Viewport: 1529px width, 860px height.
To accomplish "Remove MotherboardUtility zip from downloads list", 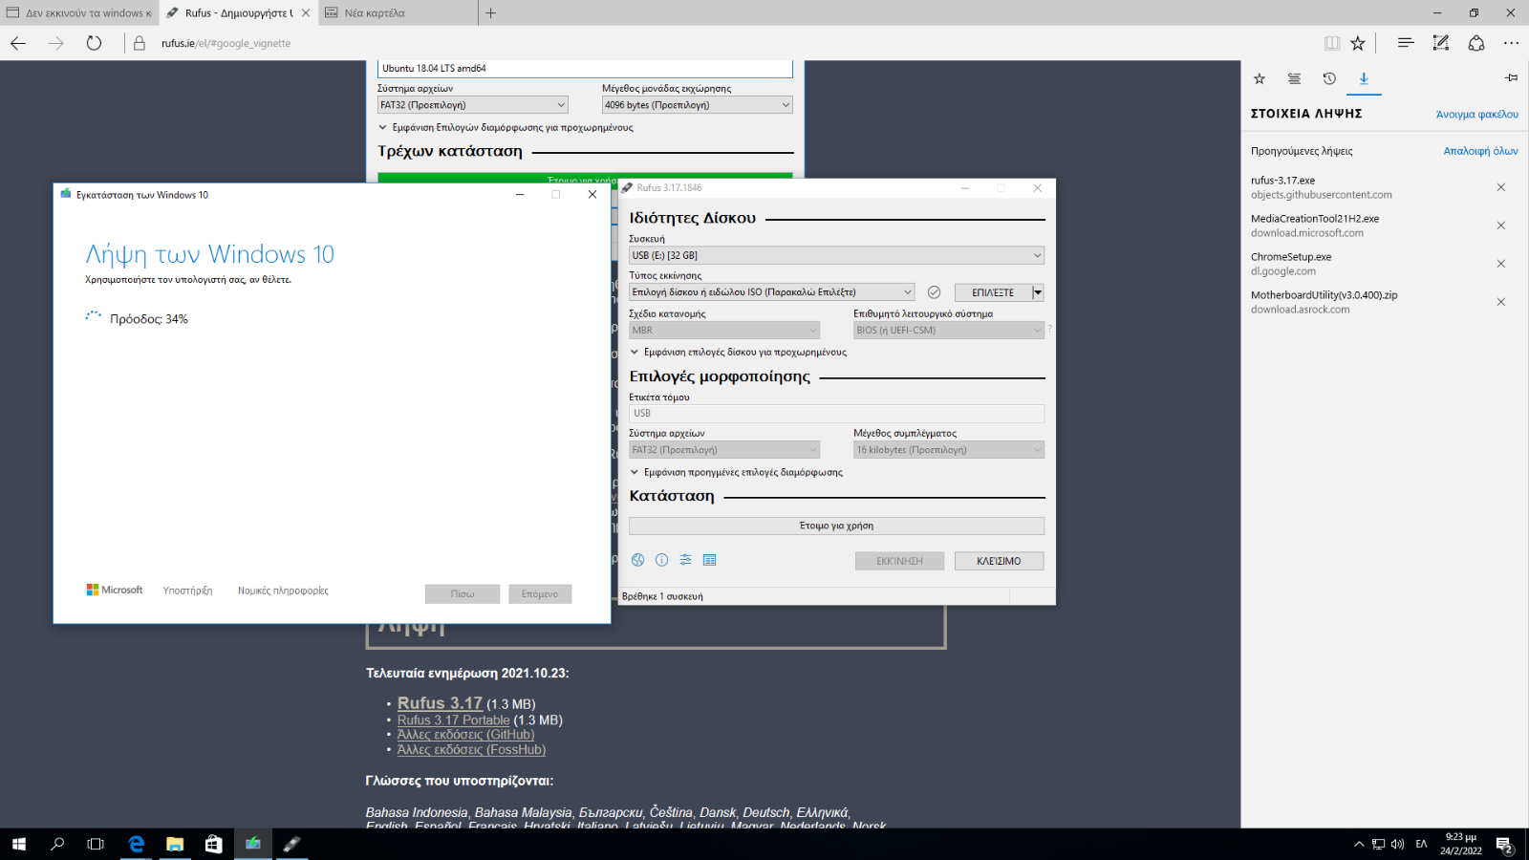I will 1500,302.
